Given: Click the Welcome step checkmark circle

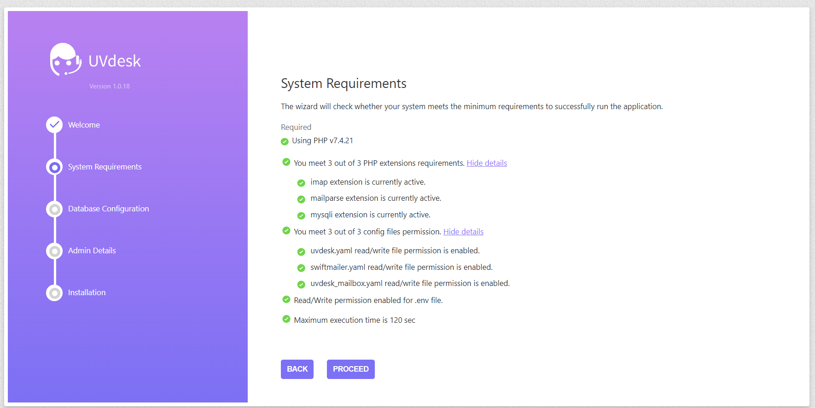Looking at the screenshot, I should coord(54,125).
